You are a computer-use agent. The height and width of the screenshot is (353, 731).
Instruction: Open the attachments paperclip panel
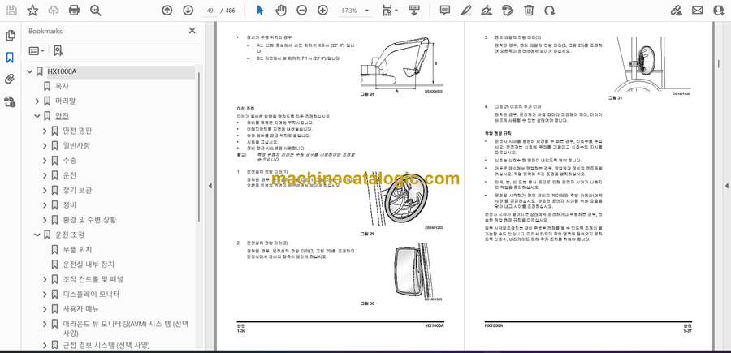click(10, 80)
